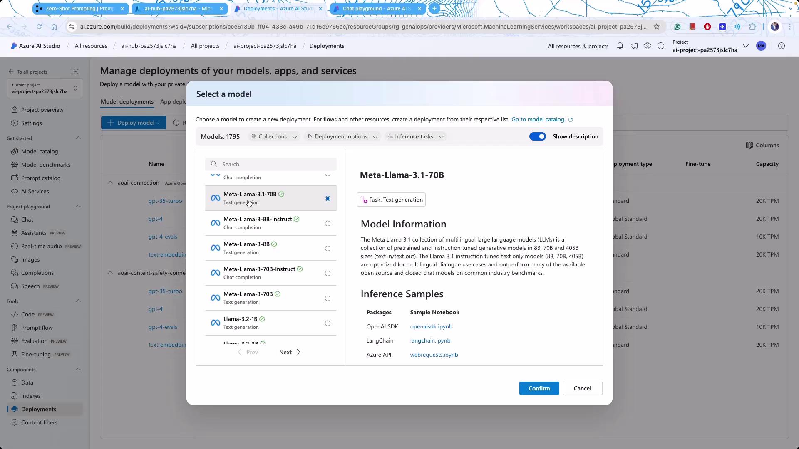The image size is (799, 449).
Task: Go to Next page of models
Action: click(290, 352)
